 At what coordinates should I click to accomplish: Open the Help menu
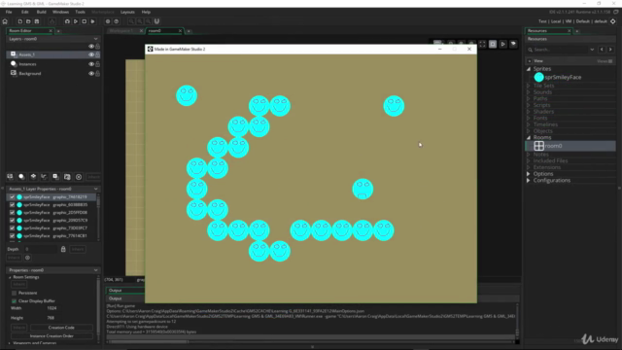[146, 13]
